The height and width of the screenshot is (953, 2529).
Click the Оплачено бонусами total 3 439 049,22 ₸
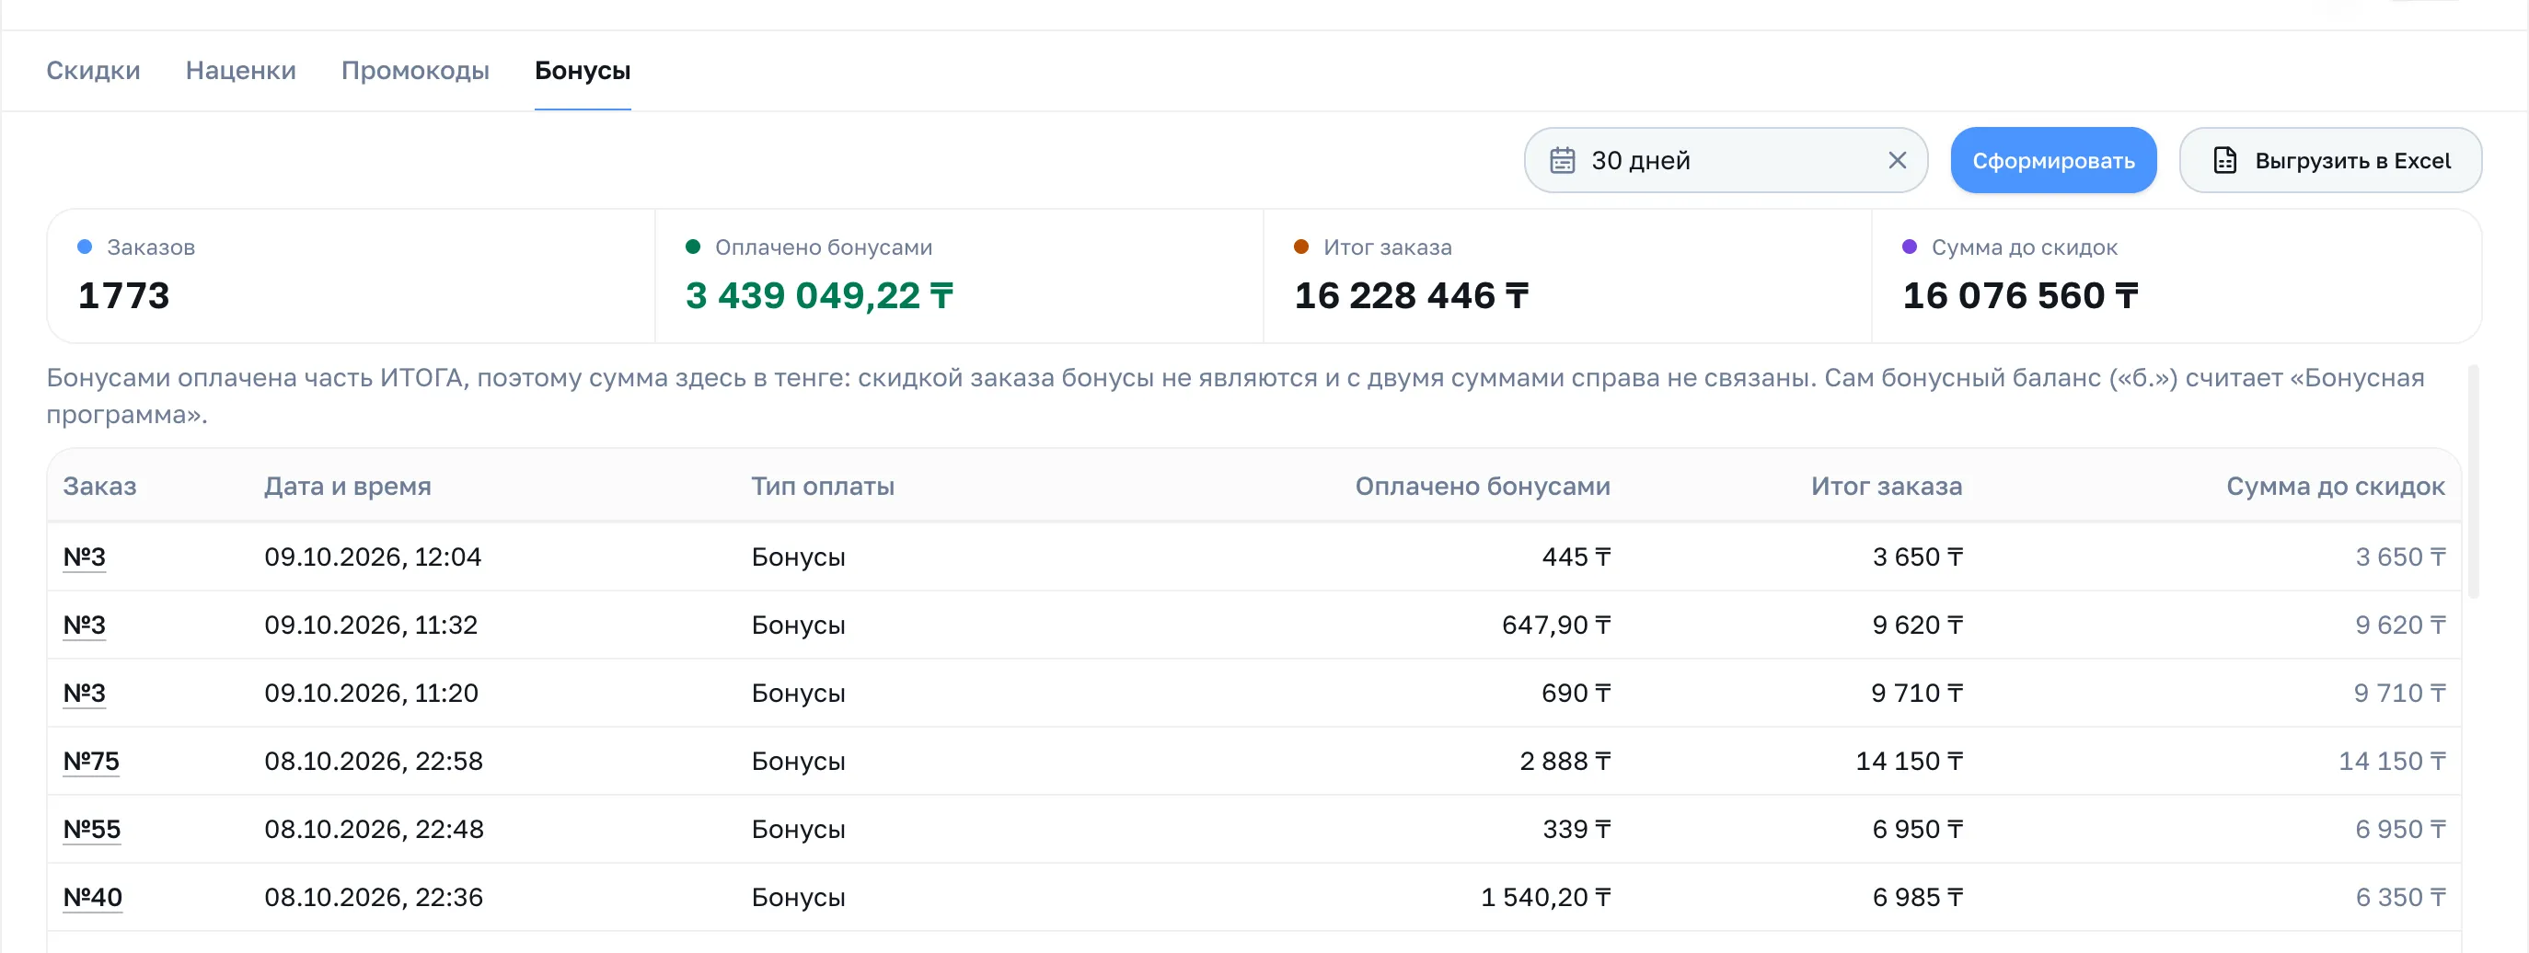click(x=820, y=295)
